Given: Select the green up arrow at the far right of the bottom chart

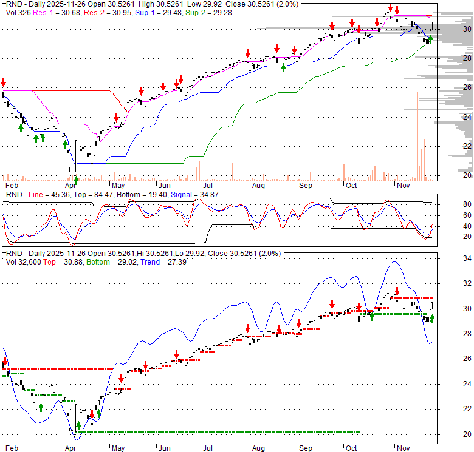Looking at the screenshot, I should [433, 318].
